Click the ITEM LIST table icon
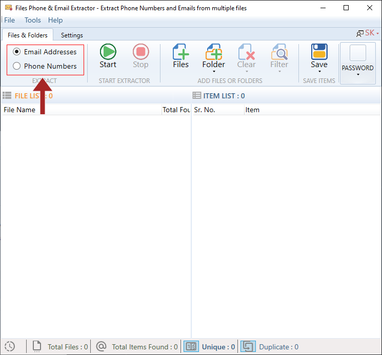Image resolution: width=382 pixels, height=355 pixels. [x=196, y=95]
